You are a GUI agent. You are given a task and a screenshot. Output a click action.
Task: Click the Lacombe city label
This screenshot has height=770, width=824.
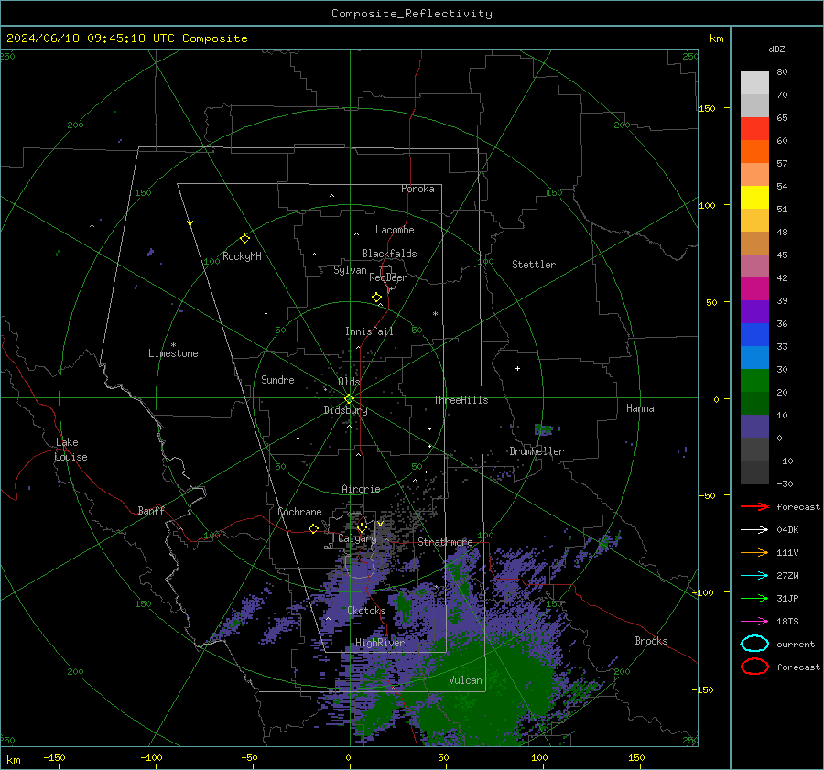pyautogui.click(x=395, y=230)
